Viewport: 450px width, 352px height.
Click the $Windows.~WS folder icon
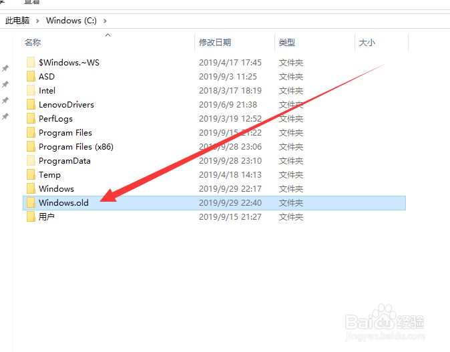coord(31,62)
